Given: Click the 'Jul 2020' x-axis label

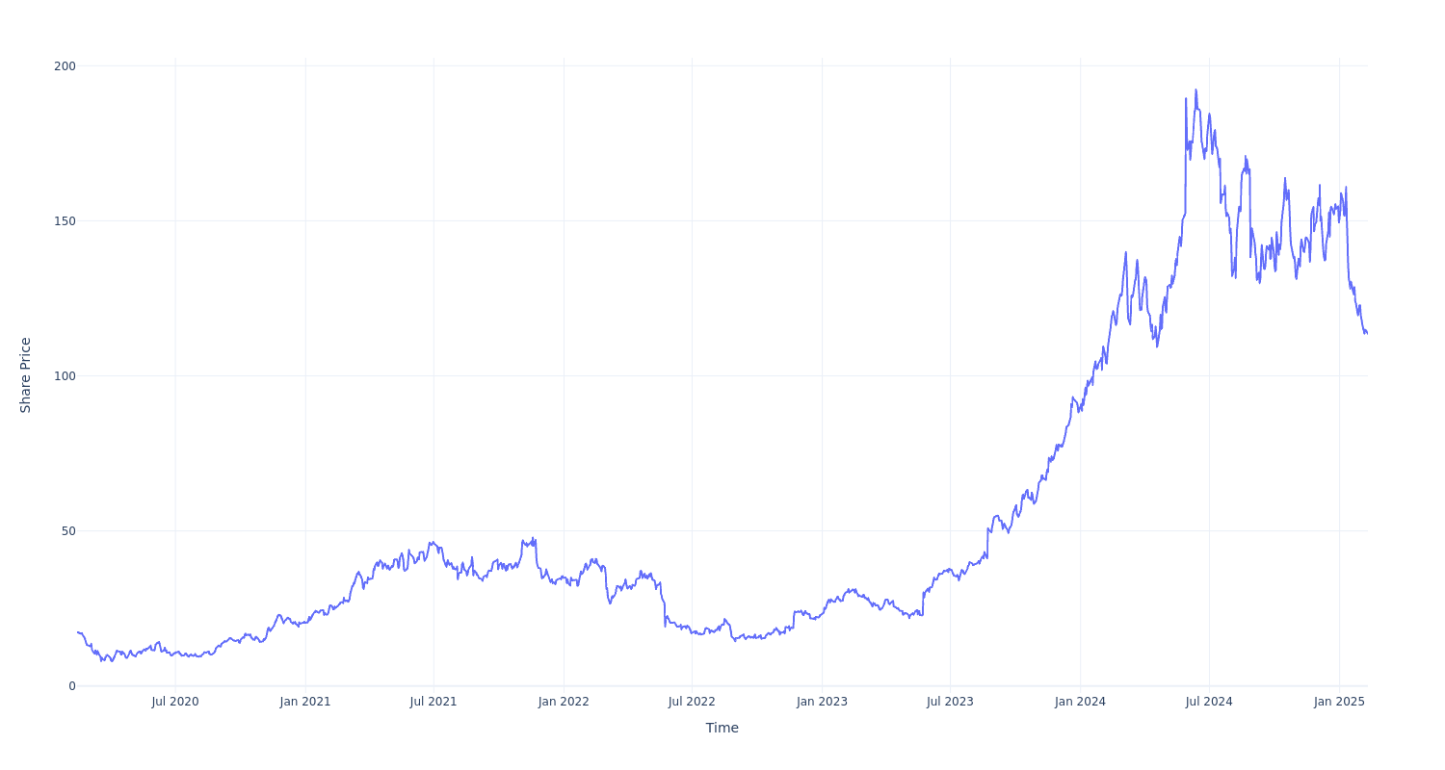Looking at the screenshot, I should [175, 702].
